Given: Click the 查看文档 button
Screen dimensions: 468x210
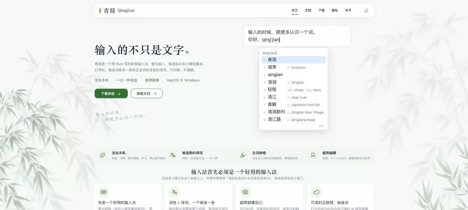Looking at the screenshot, I should tap(146, 94).
